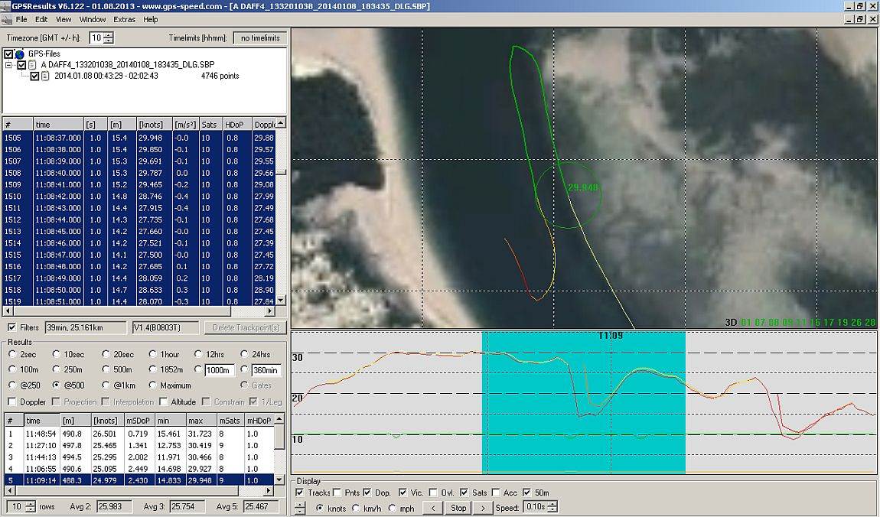880x517 pixels.
Task: Increase the Timezone GMT offset spinner
Action: [109, 34]
